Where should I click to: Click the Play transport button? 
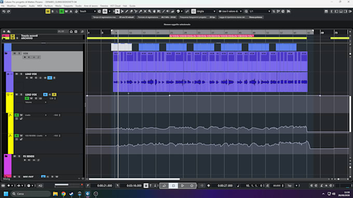183,186
